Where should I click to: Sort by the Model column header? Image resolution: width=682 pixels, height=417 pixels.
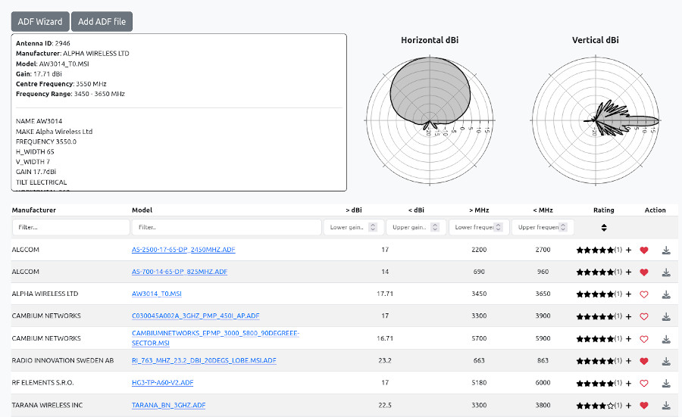(x=142, y=210)
